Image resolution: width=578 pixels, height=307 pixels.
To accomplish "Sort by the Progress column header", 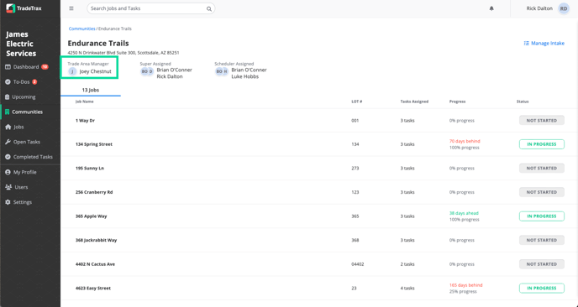I will coord(458,101).
